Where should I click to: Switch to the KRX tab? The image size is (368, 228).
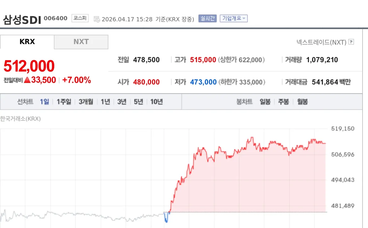pyautogui.click(x=27, y=42)
